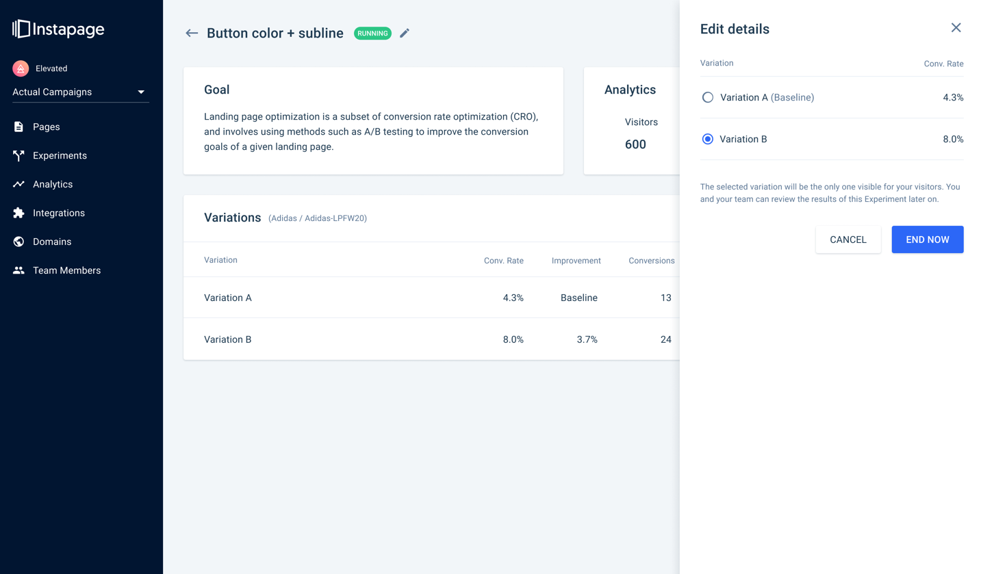Close the Edit details panel
The width and height of the screenshot is (981, 574).
(956, 28)
